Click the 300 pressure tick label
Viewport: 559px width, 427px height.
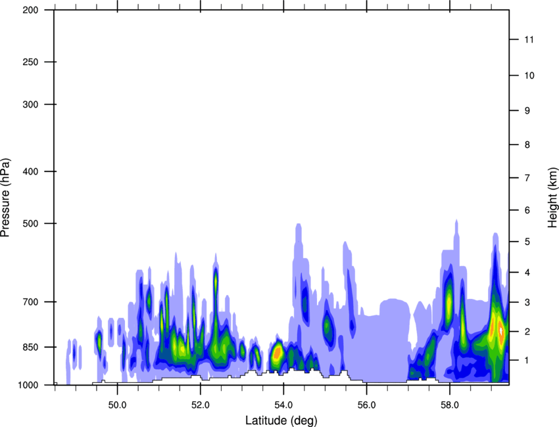(30, 104)
